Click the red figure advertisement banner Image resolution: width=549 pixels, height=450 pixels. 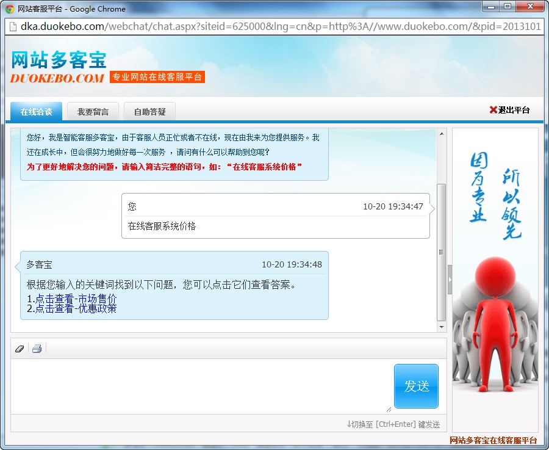(495, 280)
